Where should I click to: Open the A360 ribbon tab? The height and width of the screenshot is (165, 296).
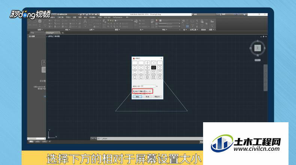click(x=100, y=17)
